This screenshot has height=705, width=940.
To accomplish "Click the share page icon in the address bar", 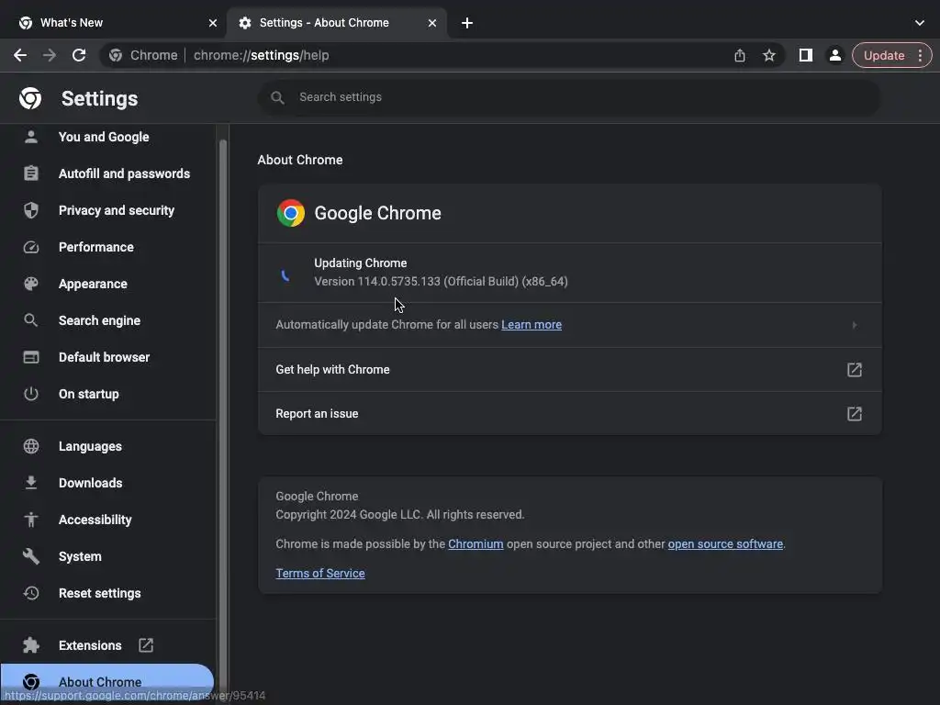I will tap(740, 55).
